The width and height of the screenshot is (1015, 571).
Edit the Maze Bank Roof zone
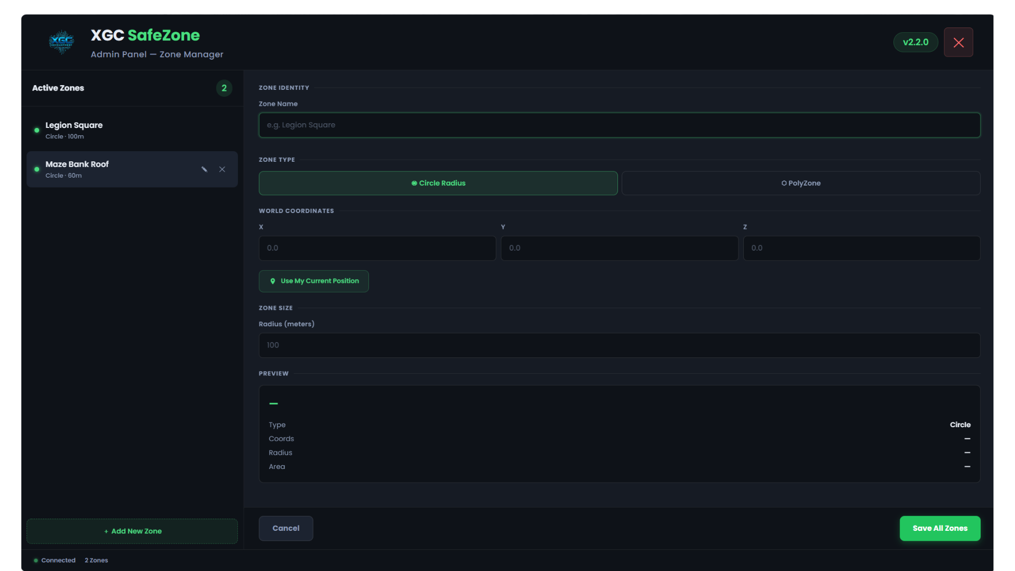205,169
